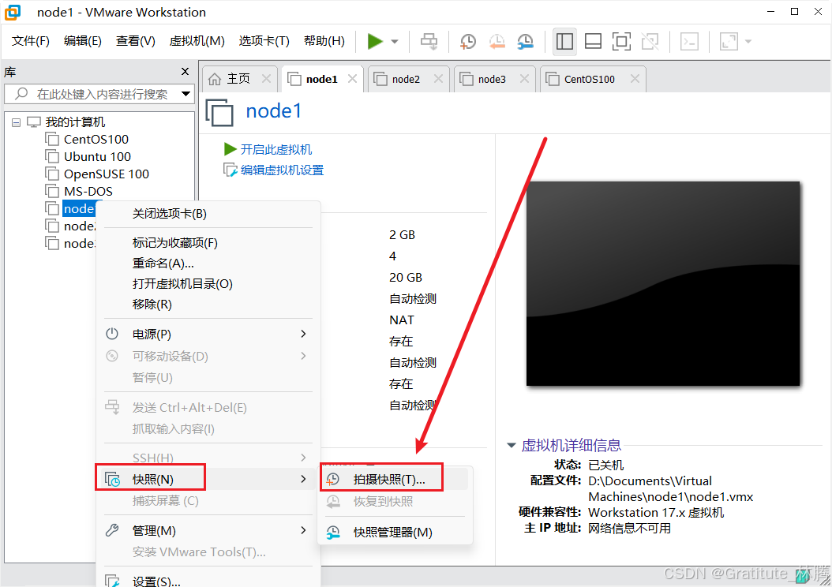This screenshot has height=587, width=832.
Task: Click the stretch guest display icon
Action: (729, 41)
